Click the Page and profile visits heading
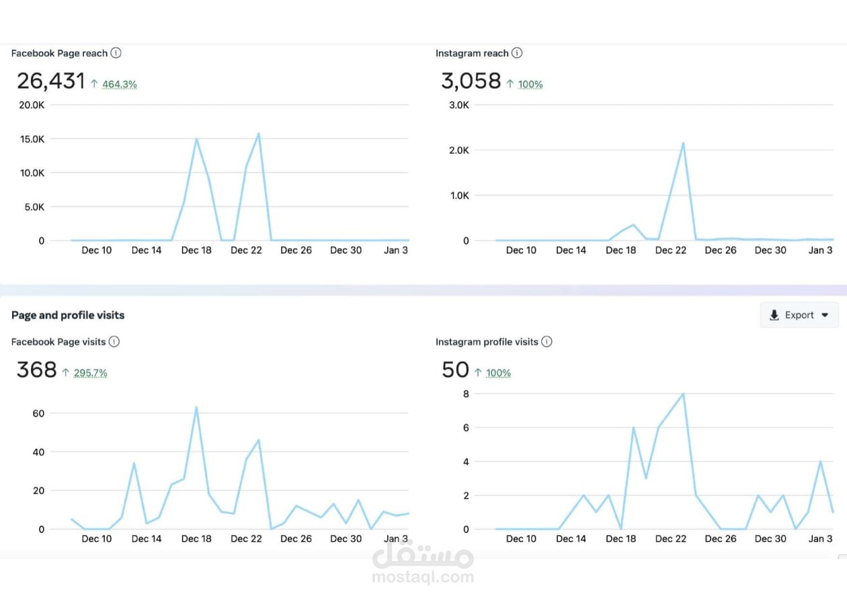 (x=68, y=315)
